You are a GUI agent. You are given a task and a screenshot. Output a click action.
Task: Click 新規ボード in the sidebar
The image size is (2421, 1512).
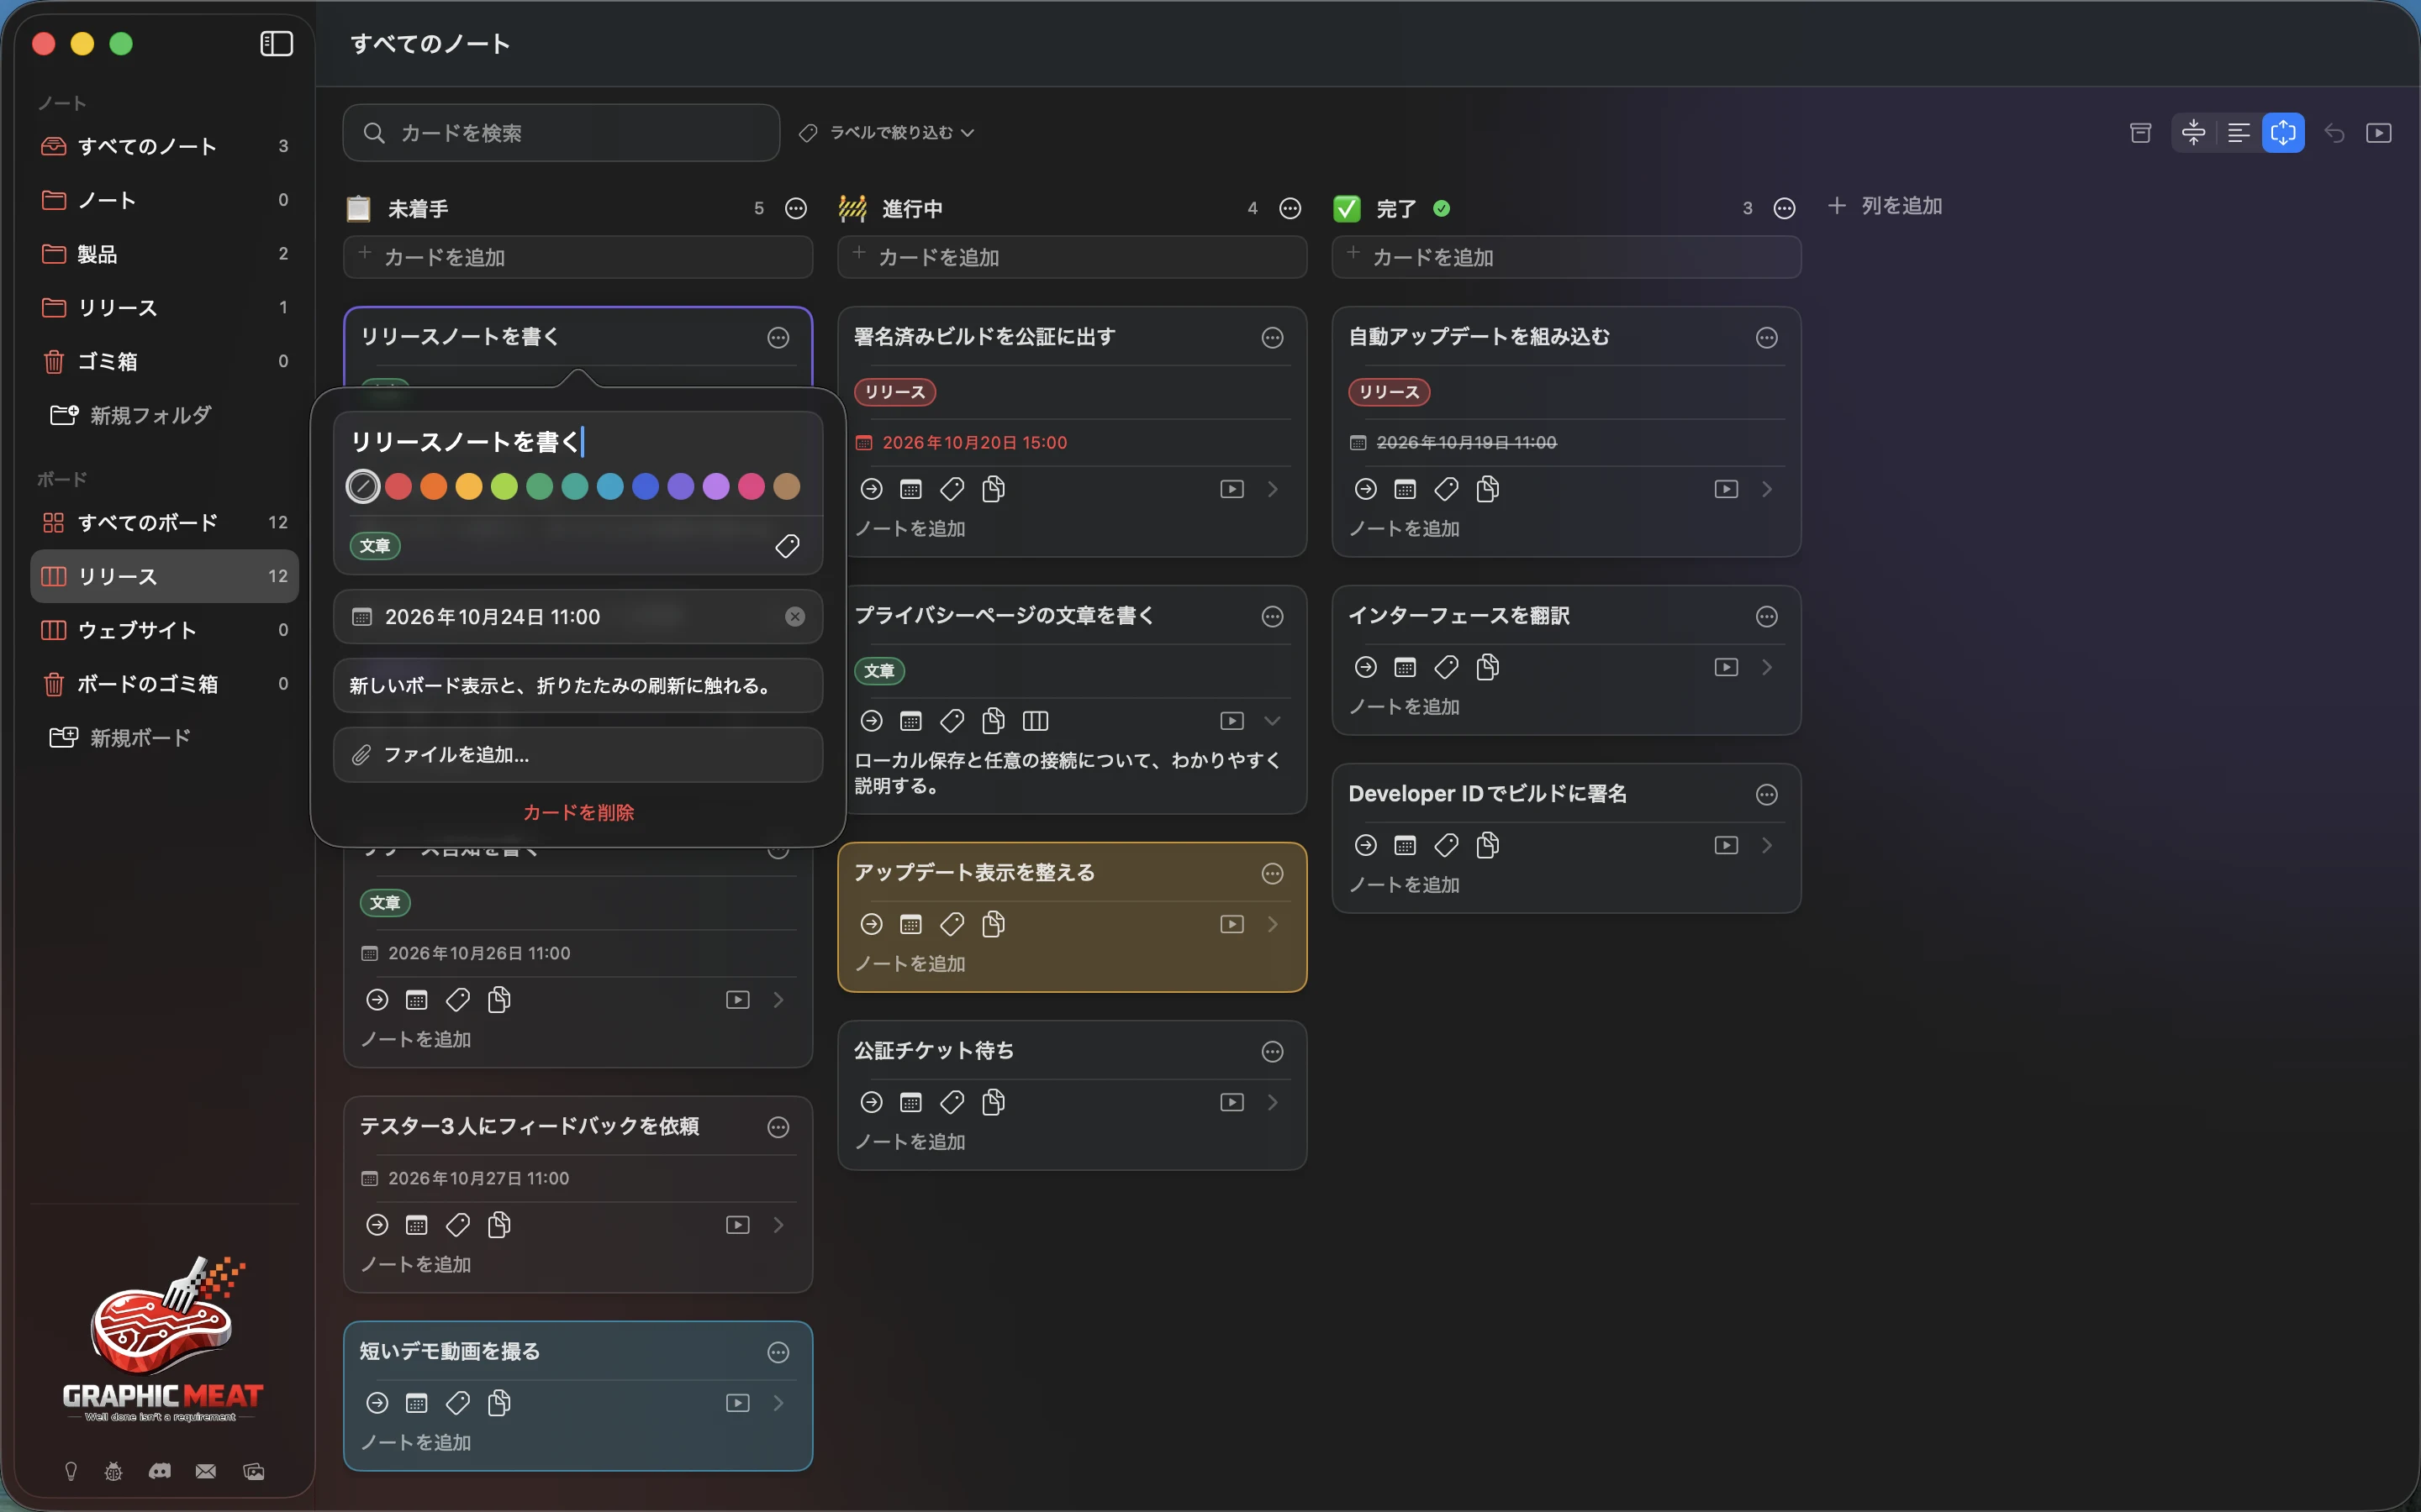tap(120, 738)
